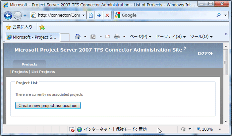Click the browser Forward arrow button

[18, 15]
